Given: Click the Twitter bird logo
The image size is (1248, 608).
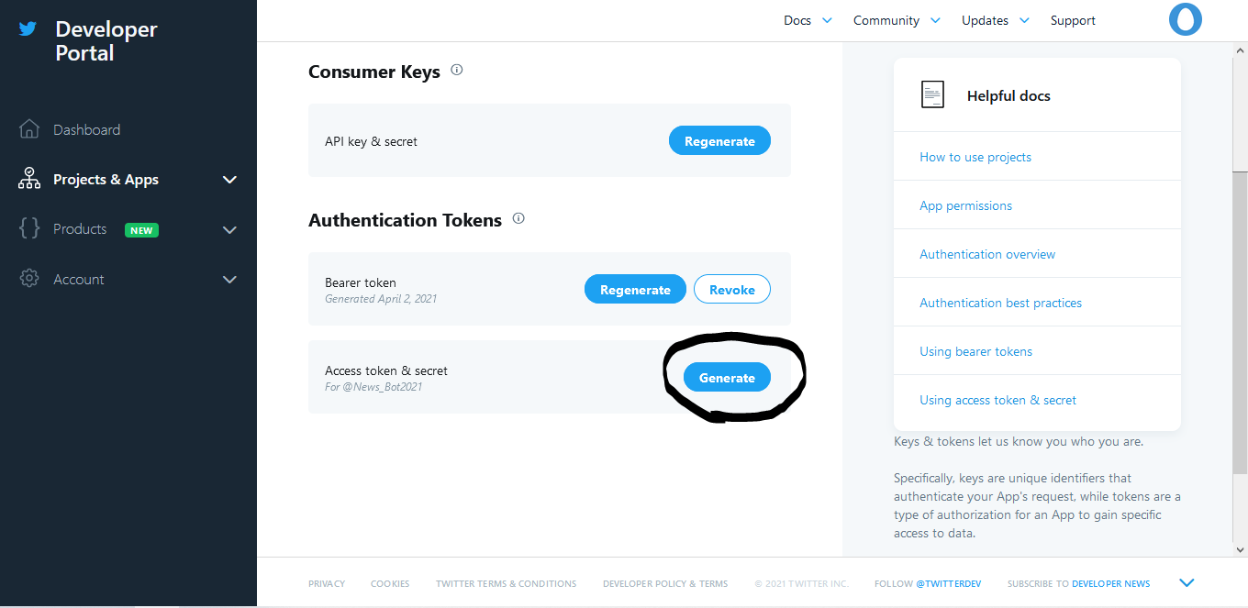Looking at the screenshot, I should [28, 28].
